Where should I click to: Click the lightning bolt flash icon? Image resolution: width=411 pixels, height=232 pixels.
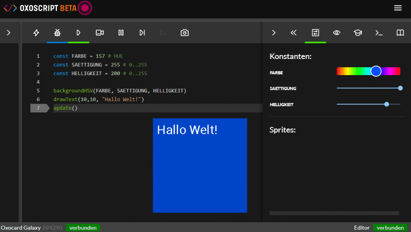pyautogui.click(x=36, y=33)
